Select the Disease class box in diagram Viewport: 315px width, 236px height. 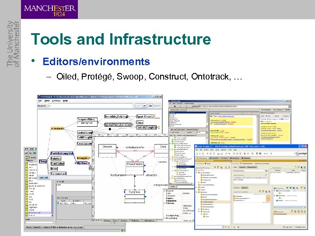click(107, 151)
